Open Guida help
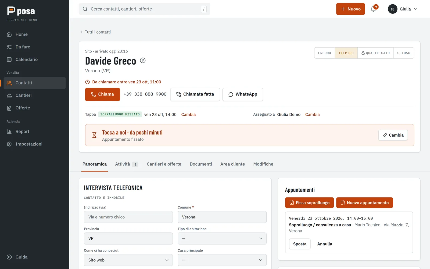This screenshot has width=430, height=269. 35,257
